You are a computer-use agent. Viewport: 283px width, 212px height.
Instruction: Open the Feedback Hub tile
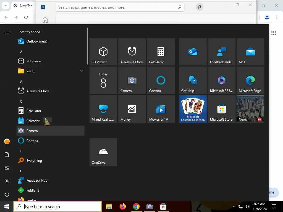222,52
